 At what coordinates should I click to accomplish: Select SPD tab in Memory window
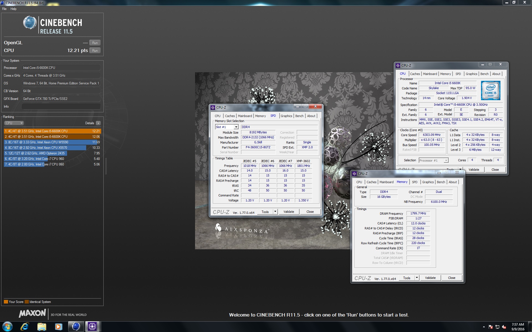coord(415,182)
